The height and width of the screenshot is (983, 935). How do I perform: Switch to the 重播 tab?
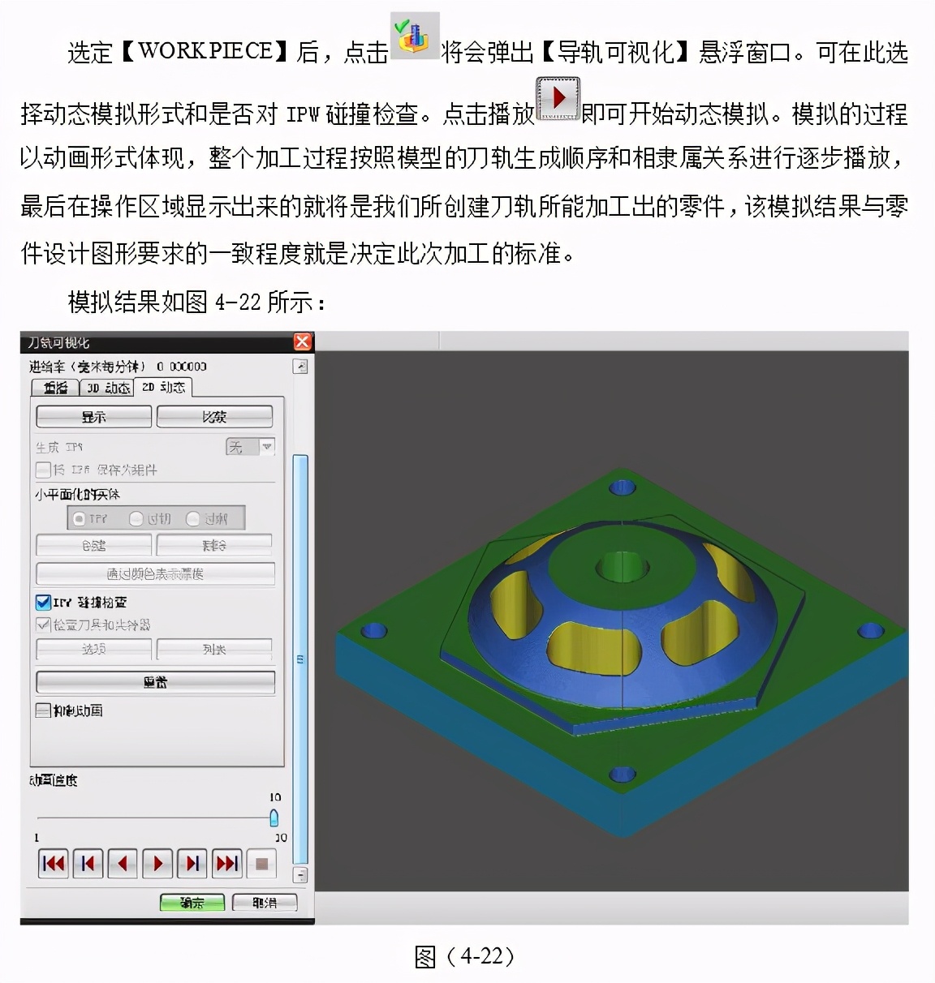pyautogui.click(x=55, y=388)
